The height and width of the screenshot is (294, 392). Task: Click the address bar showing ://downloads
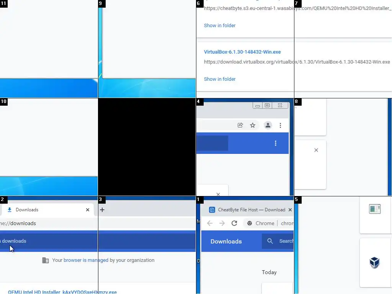coord(49,223)
